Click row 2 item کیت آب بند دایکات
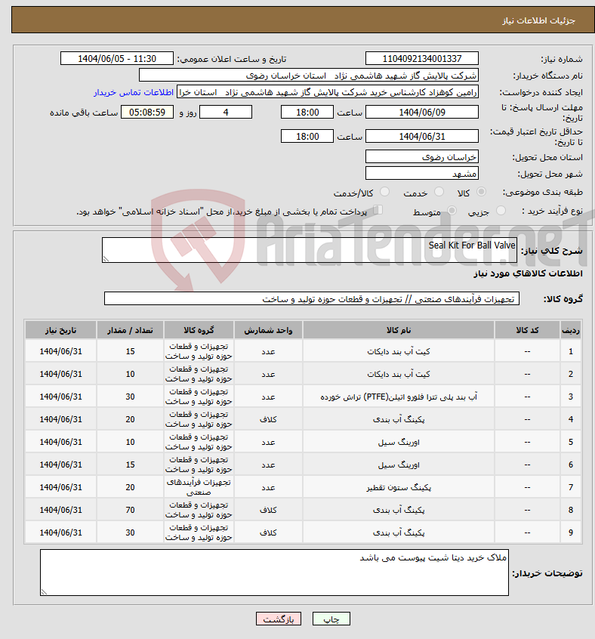 tap(398, 374)
